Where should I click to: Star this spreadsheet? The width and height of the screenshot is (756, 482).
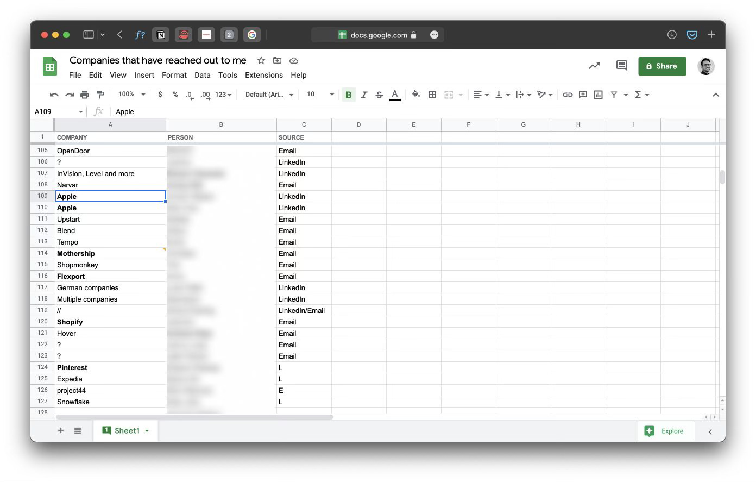coord(261,60)
